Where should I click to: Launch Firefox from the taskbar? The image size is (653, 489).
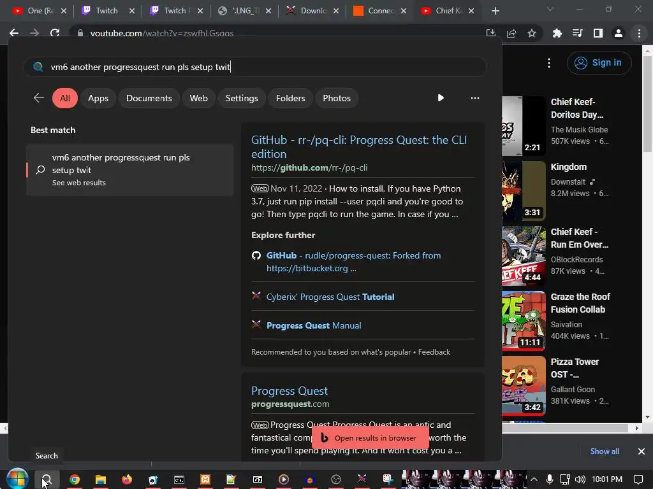pyautogui.click(x=127, y=479)
